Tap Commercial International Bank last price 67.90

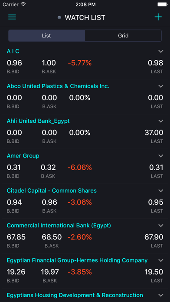tap(154, 237)
